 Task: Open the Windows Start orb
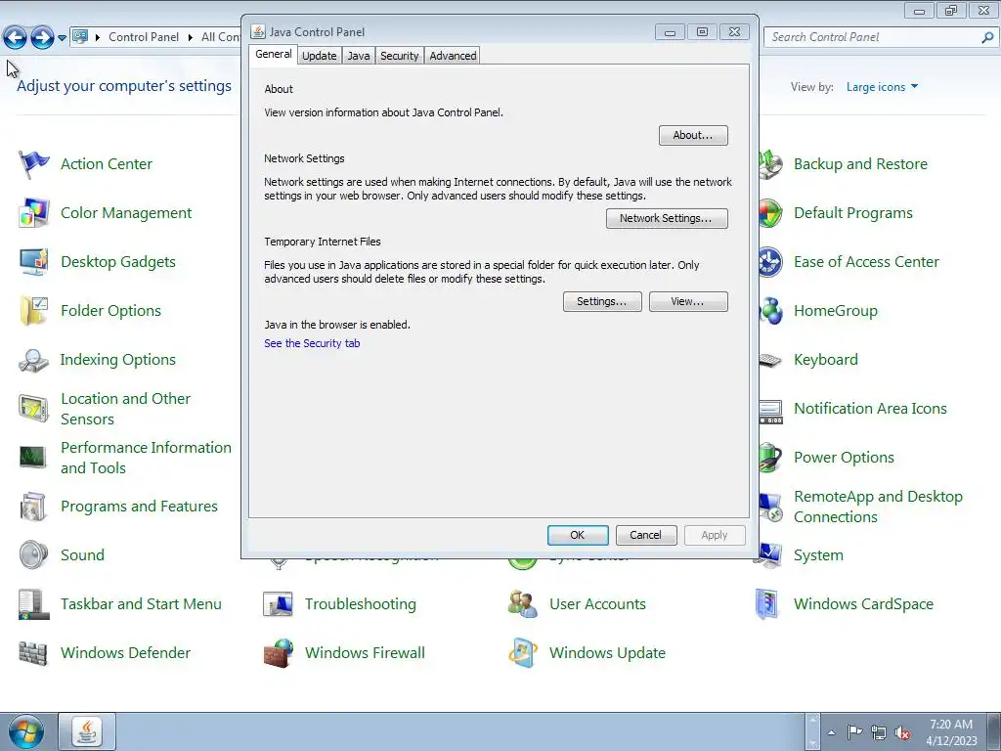coord(26,732)
